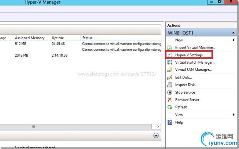Image resolution: width=239 pixels, height=149 pixels.
Task: Click the blue Help question-mark icon
Action: (x=170, y=122)
